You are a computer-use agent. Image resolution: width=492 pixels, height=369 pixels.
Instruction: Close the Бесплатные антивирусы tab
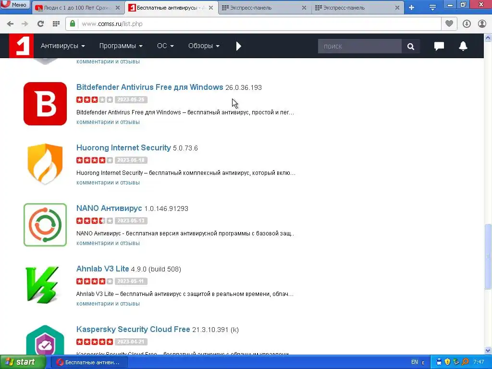pos(211,8)
